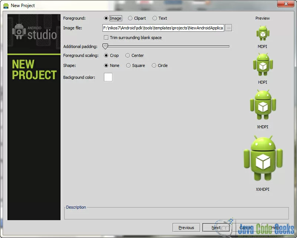
Task: Go back with the Previous button
Action: point(186,228)
